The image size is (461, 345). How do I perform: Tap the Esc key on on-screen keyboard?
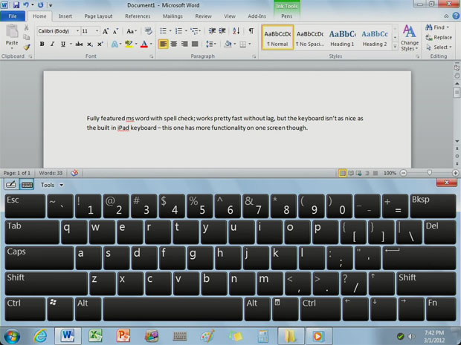25,206
